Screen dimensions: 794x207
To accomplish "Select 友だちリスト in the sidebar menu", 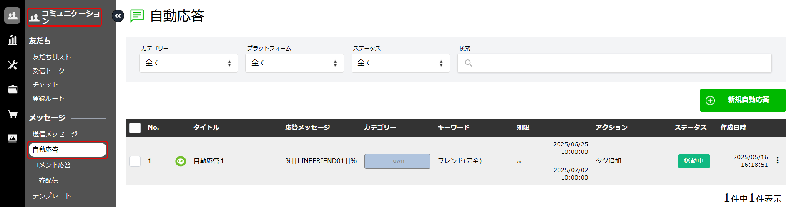I will (x=52, y=57).
